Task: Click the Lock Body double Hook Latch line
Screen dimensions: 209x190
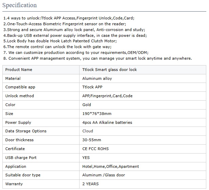Action: [x=60, y=41]
